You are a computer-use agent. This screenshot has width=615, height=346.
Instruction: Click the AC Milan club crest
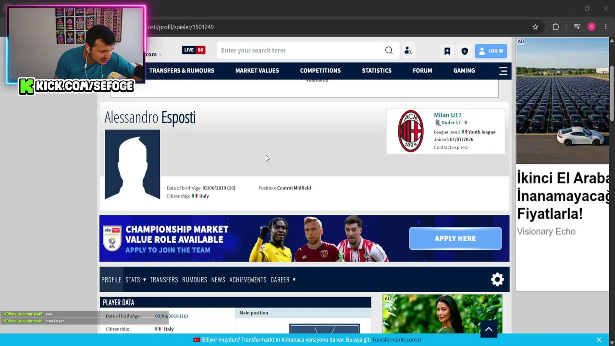pos(411,131)
